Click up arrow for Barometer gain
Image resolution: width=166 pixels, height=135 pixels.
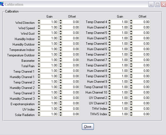(39, 59)
